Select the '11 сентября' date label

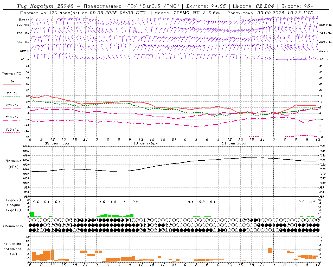point(234,143)
